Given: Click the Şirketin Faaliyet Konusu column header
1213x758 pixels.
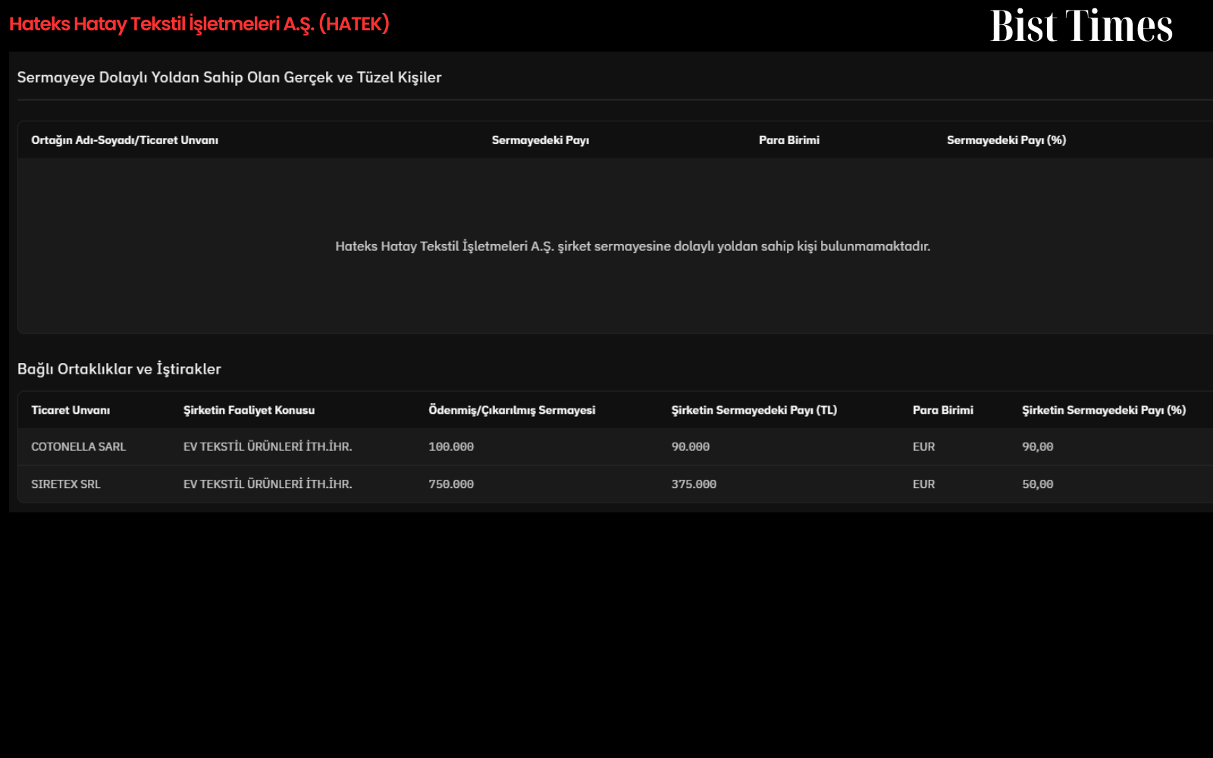Looking at the screenshot, I should coord(249,410).
